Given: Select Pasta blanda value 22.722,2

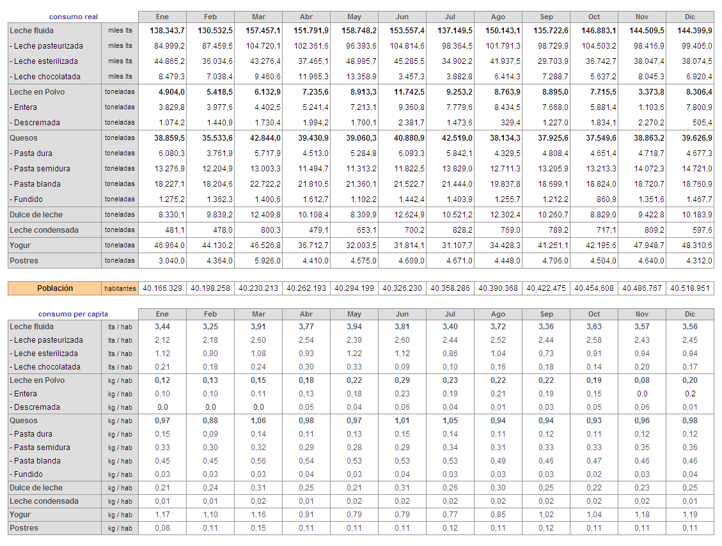Looking at the screenshot, I should coord(265,184).
